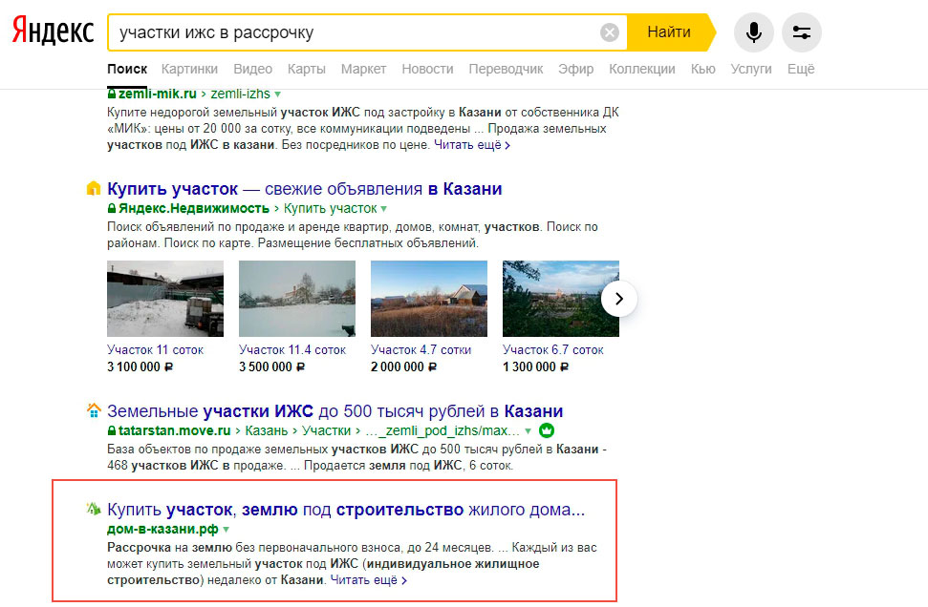This screenshot has height=607, width=928.
Task: Click the дом-в-казани.рф favicon
Action: click(94, 509)
